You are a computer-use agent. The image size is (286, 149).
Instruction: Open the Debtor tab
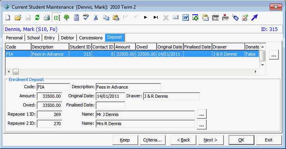[67, 38]
